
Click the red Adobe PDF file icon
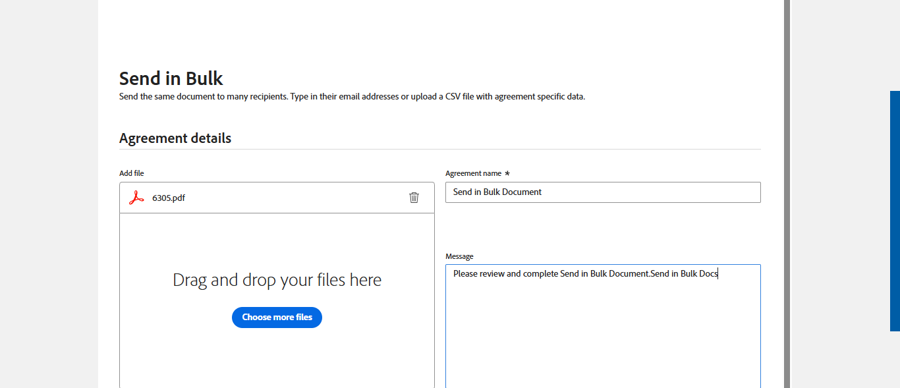pyautogui.click(x=136, y=198)
